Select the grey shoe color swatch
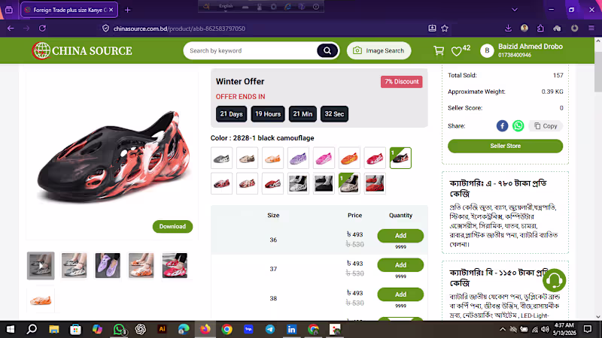The width and height of the screenshot is (602, 338). point(221,158)
